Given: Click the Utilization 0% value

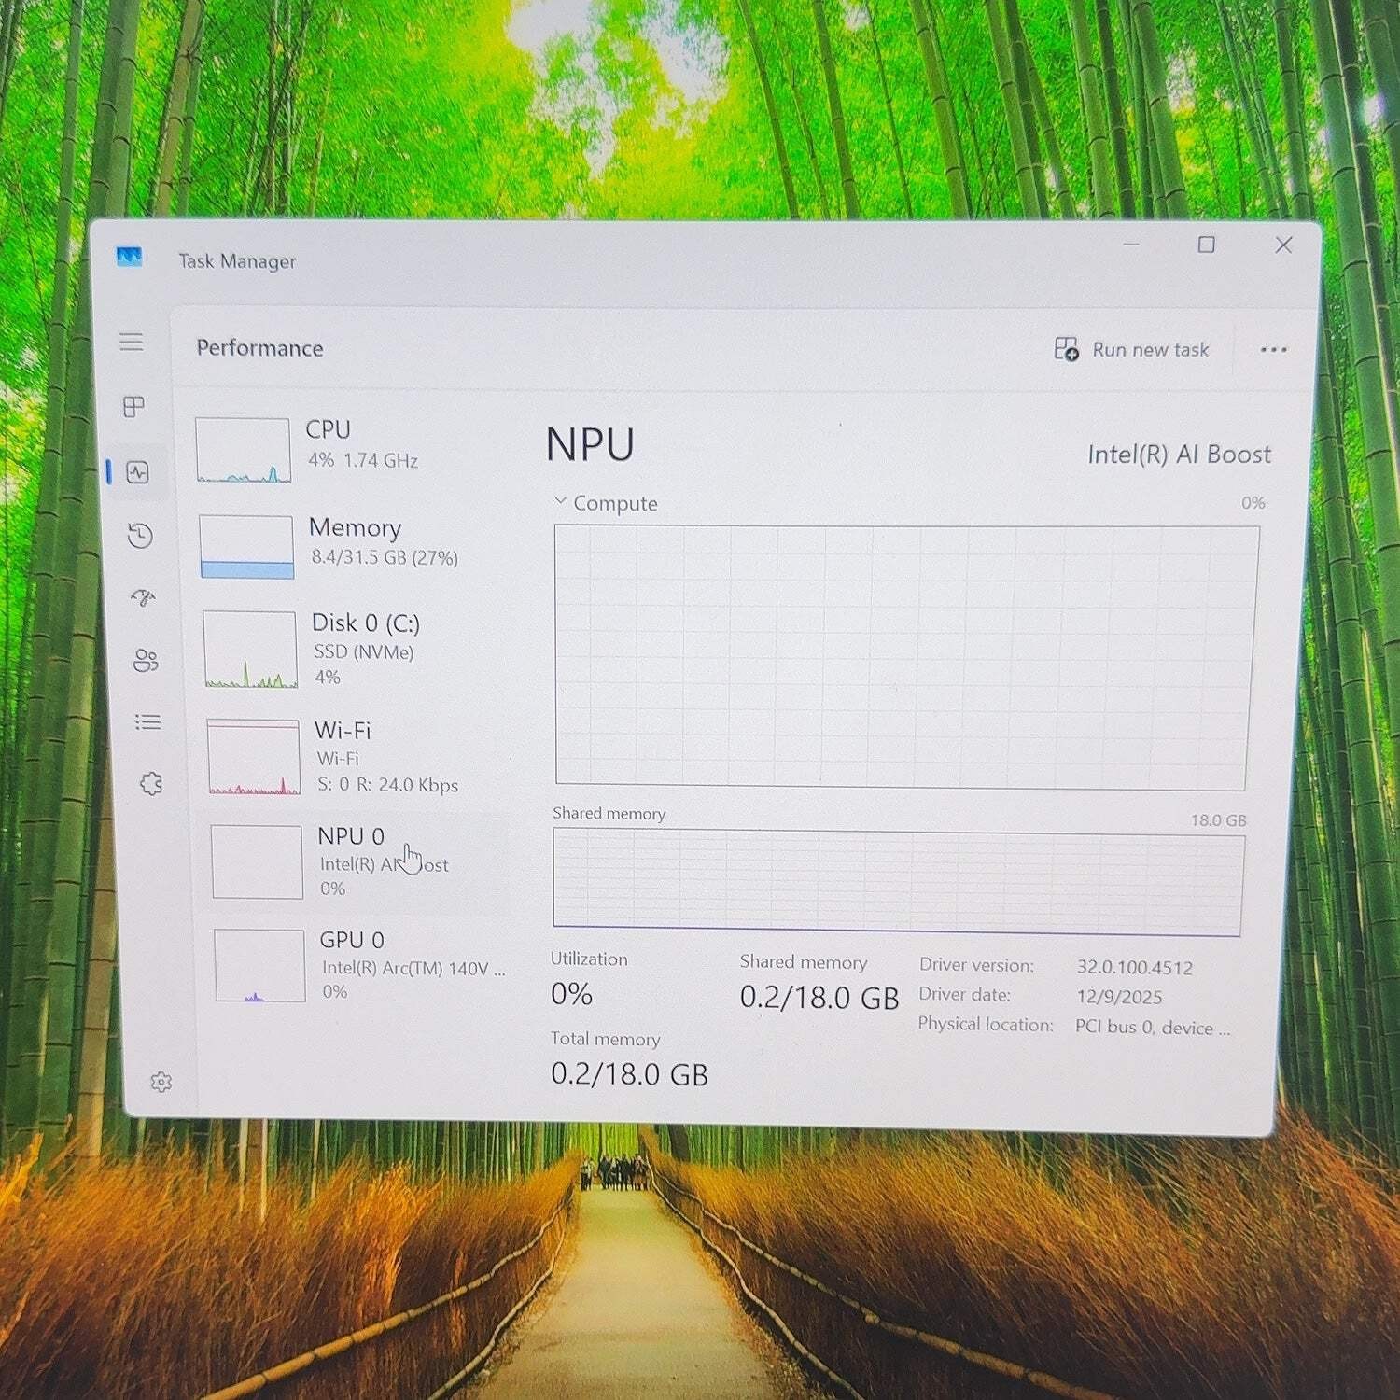Looking at the screenshot, I should (x=571, y=995).
